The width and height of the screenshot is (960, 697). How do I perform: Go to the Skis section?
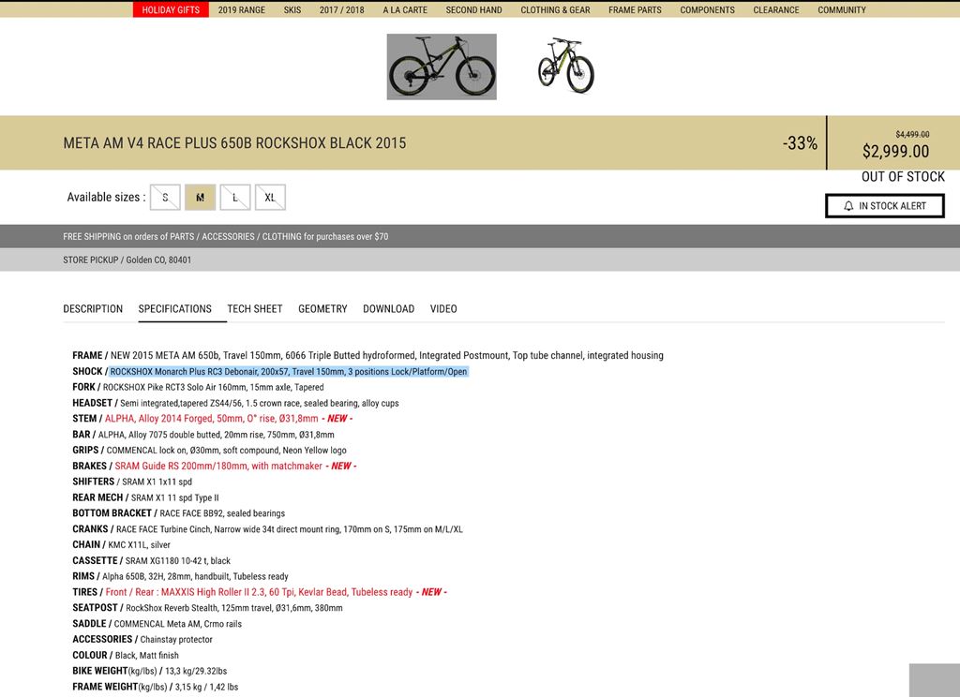(x=292, y=9)
